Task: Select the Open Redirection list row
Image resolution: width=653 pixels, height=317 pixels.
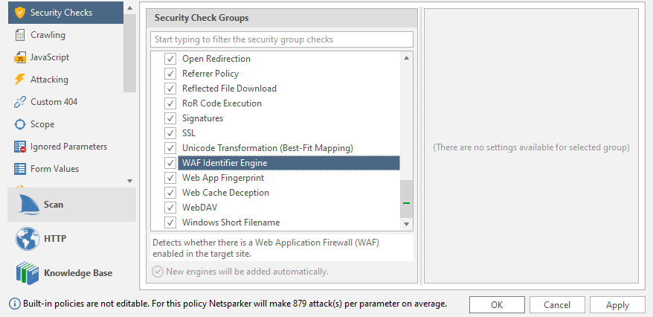Action: [289, 59]
